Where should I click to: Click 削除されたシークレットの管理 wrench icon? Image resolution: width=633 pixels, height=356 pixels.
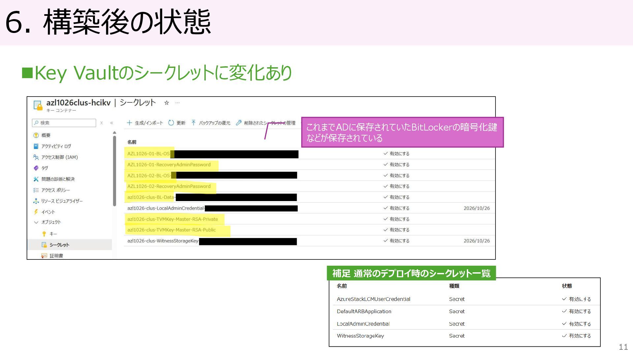point(239,123)
